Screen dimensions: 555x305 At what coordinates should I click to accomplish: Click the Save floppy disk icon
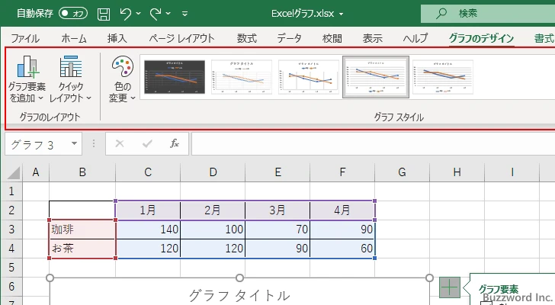(x=104, y=14)
